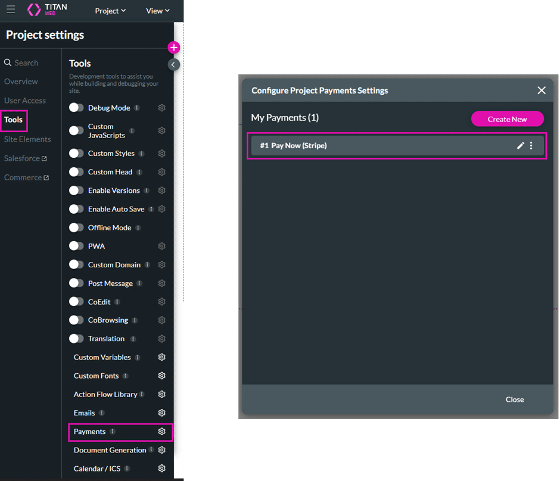This screenshot has height=481, width=560.
Task: Open Document Generation gear settings
Action: (x=161, y=450)
